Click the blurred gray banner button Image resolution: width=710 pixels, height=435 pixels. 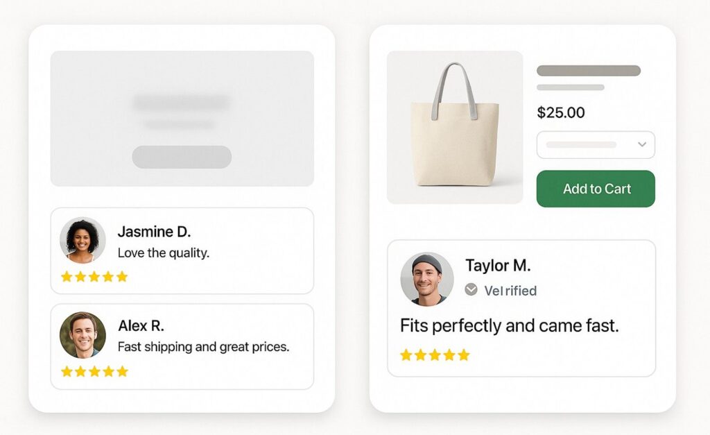(182, 157)
